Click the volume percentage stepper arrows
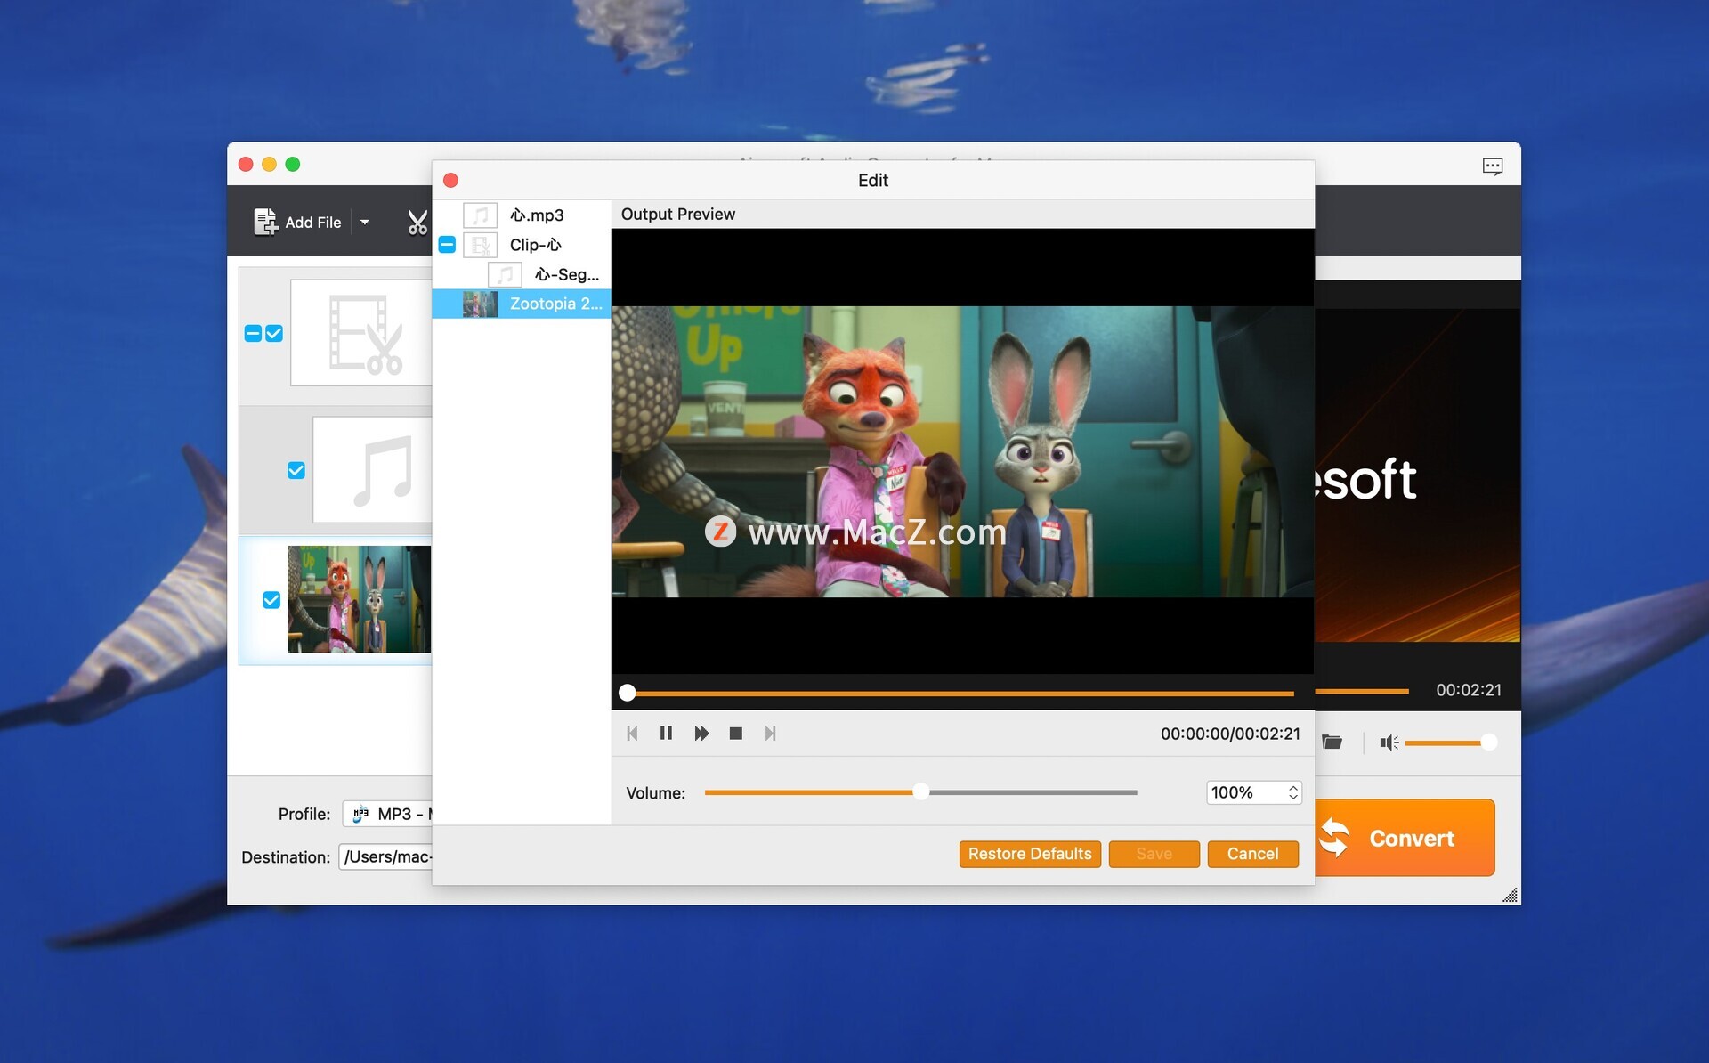 coord(1293,792)
